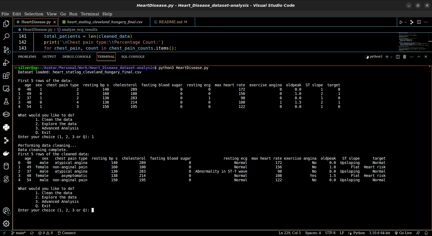Split the terminal pane
Image resolution: width=432 pixels, height=236 pixels.
click(x=398, y=57)
